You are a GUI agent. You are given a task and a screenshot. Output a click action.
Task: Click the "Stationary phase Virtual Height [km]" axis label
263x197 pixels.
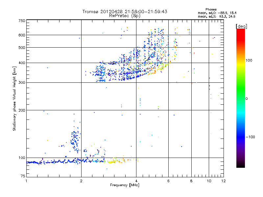point(14,98)
